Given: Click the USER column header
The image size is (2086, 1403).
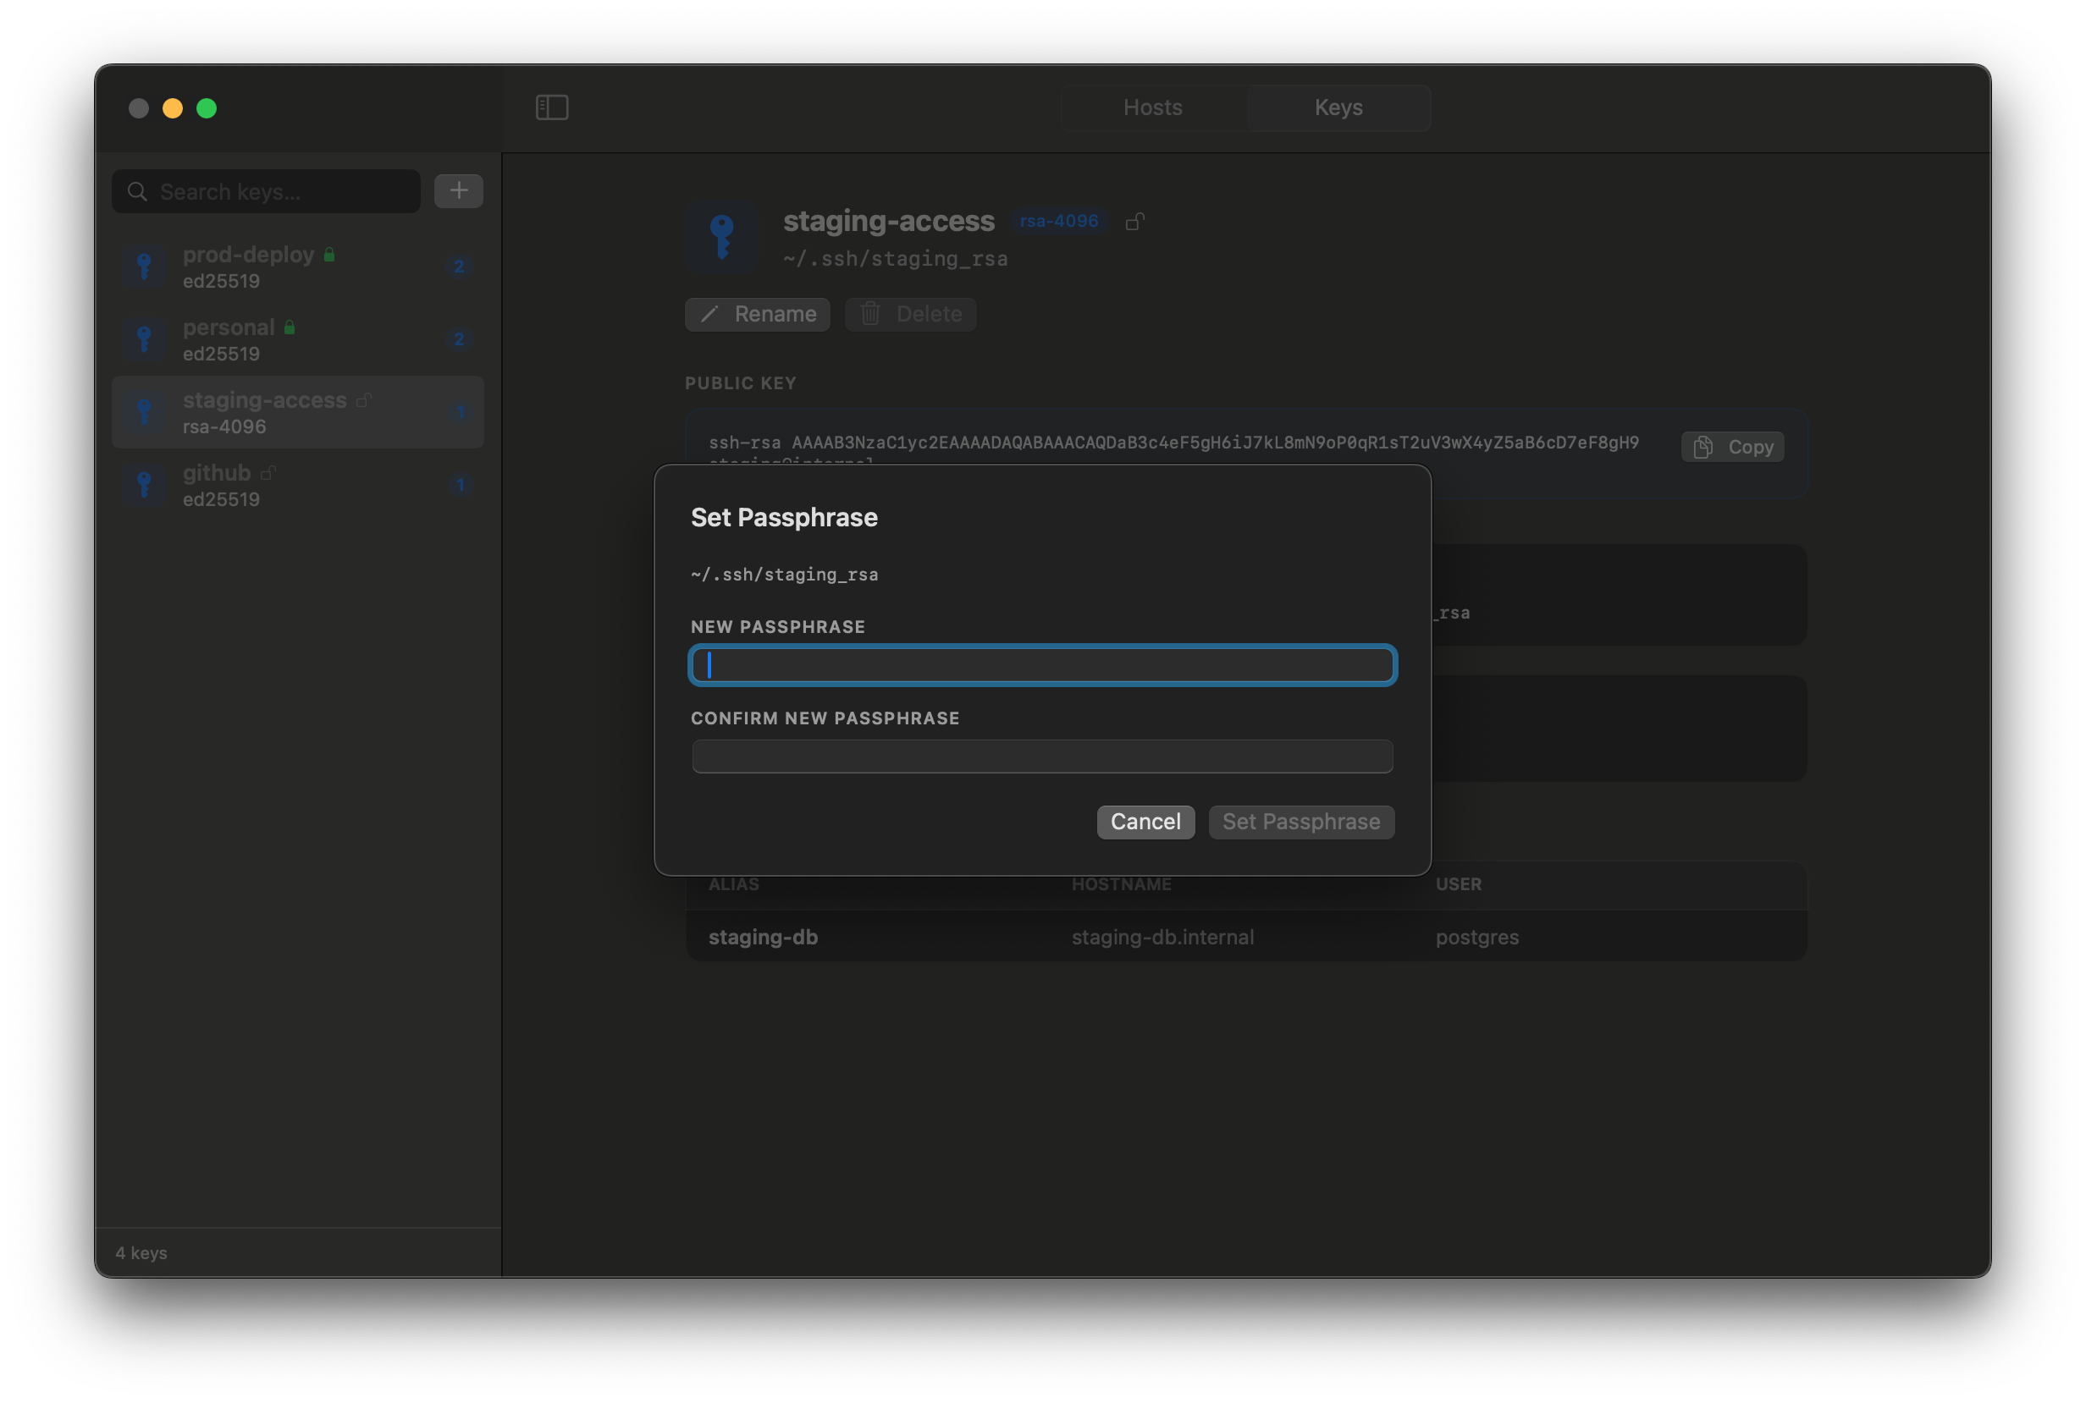Looking at the screenshot, I should (x=1459, y=884).
